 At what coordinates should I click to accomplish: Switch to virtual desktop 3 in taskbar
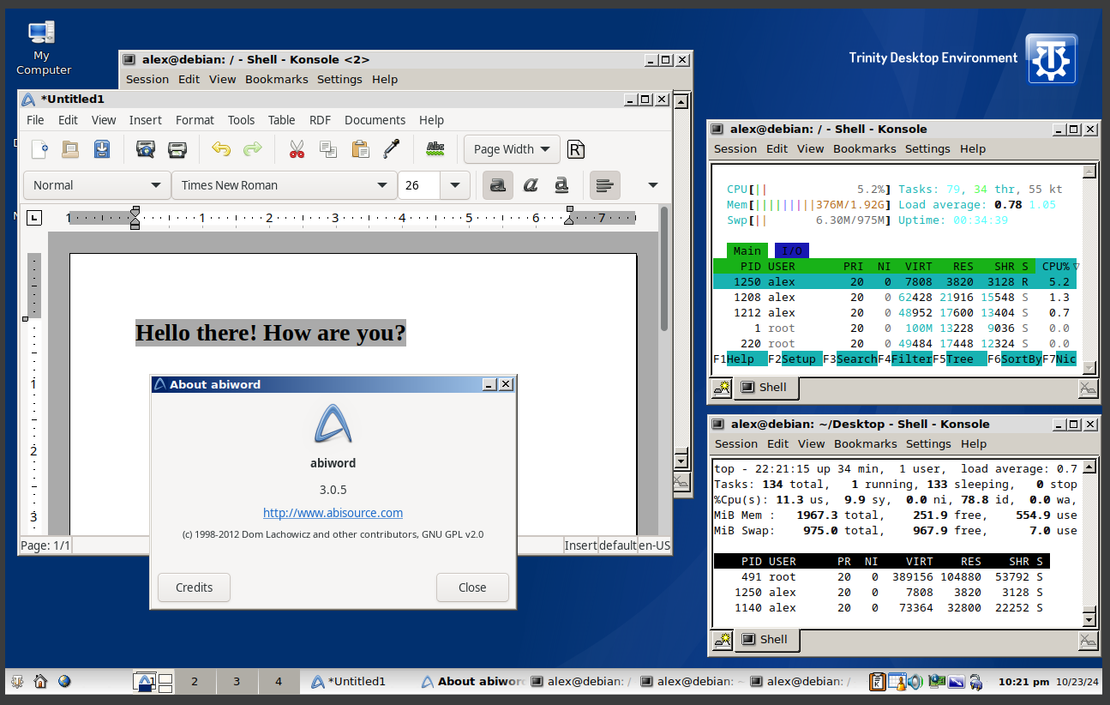click(236, 682)
